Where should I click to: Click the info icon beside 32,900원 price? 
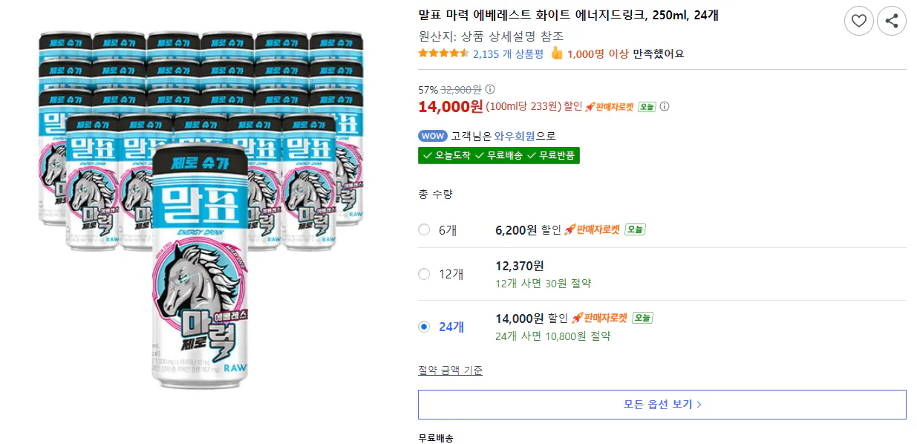point(489,89)
